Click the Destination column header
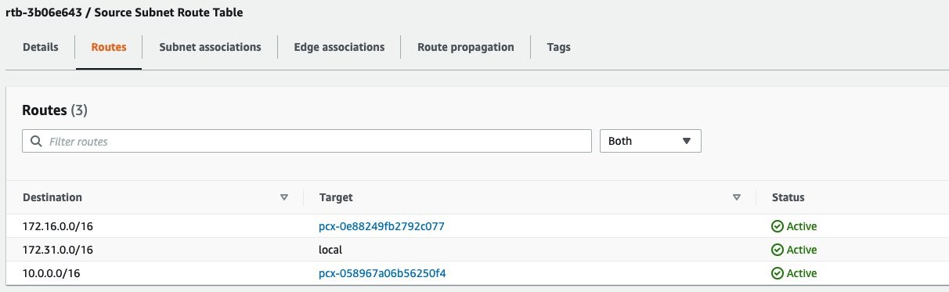Viewport: 949px width, 292px height. coord(52,197)
